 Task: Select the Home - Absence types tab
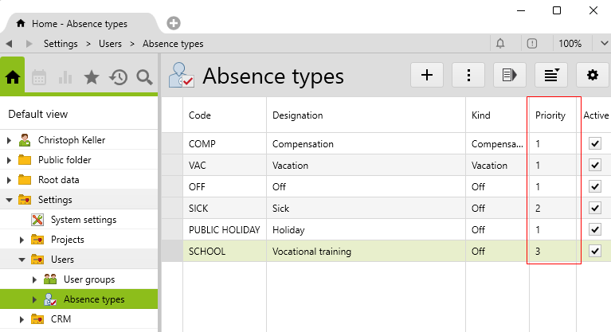coord(78,24)
